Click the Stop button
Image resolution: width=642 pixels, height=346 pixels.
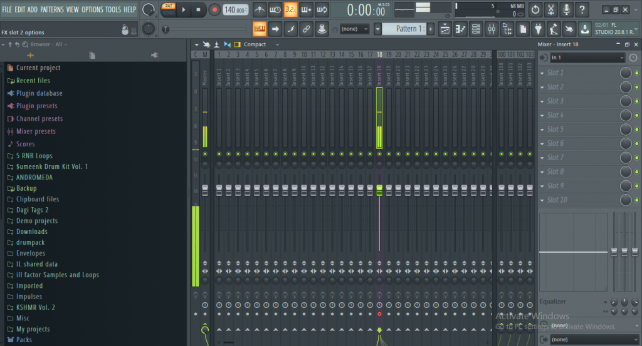coord(199,9)
